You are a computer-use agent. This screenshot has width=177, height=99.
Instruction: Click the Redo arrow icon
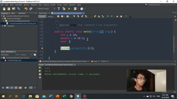[31, 9]
